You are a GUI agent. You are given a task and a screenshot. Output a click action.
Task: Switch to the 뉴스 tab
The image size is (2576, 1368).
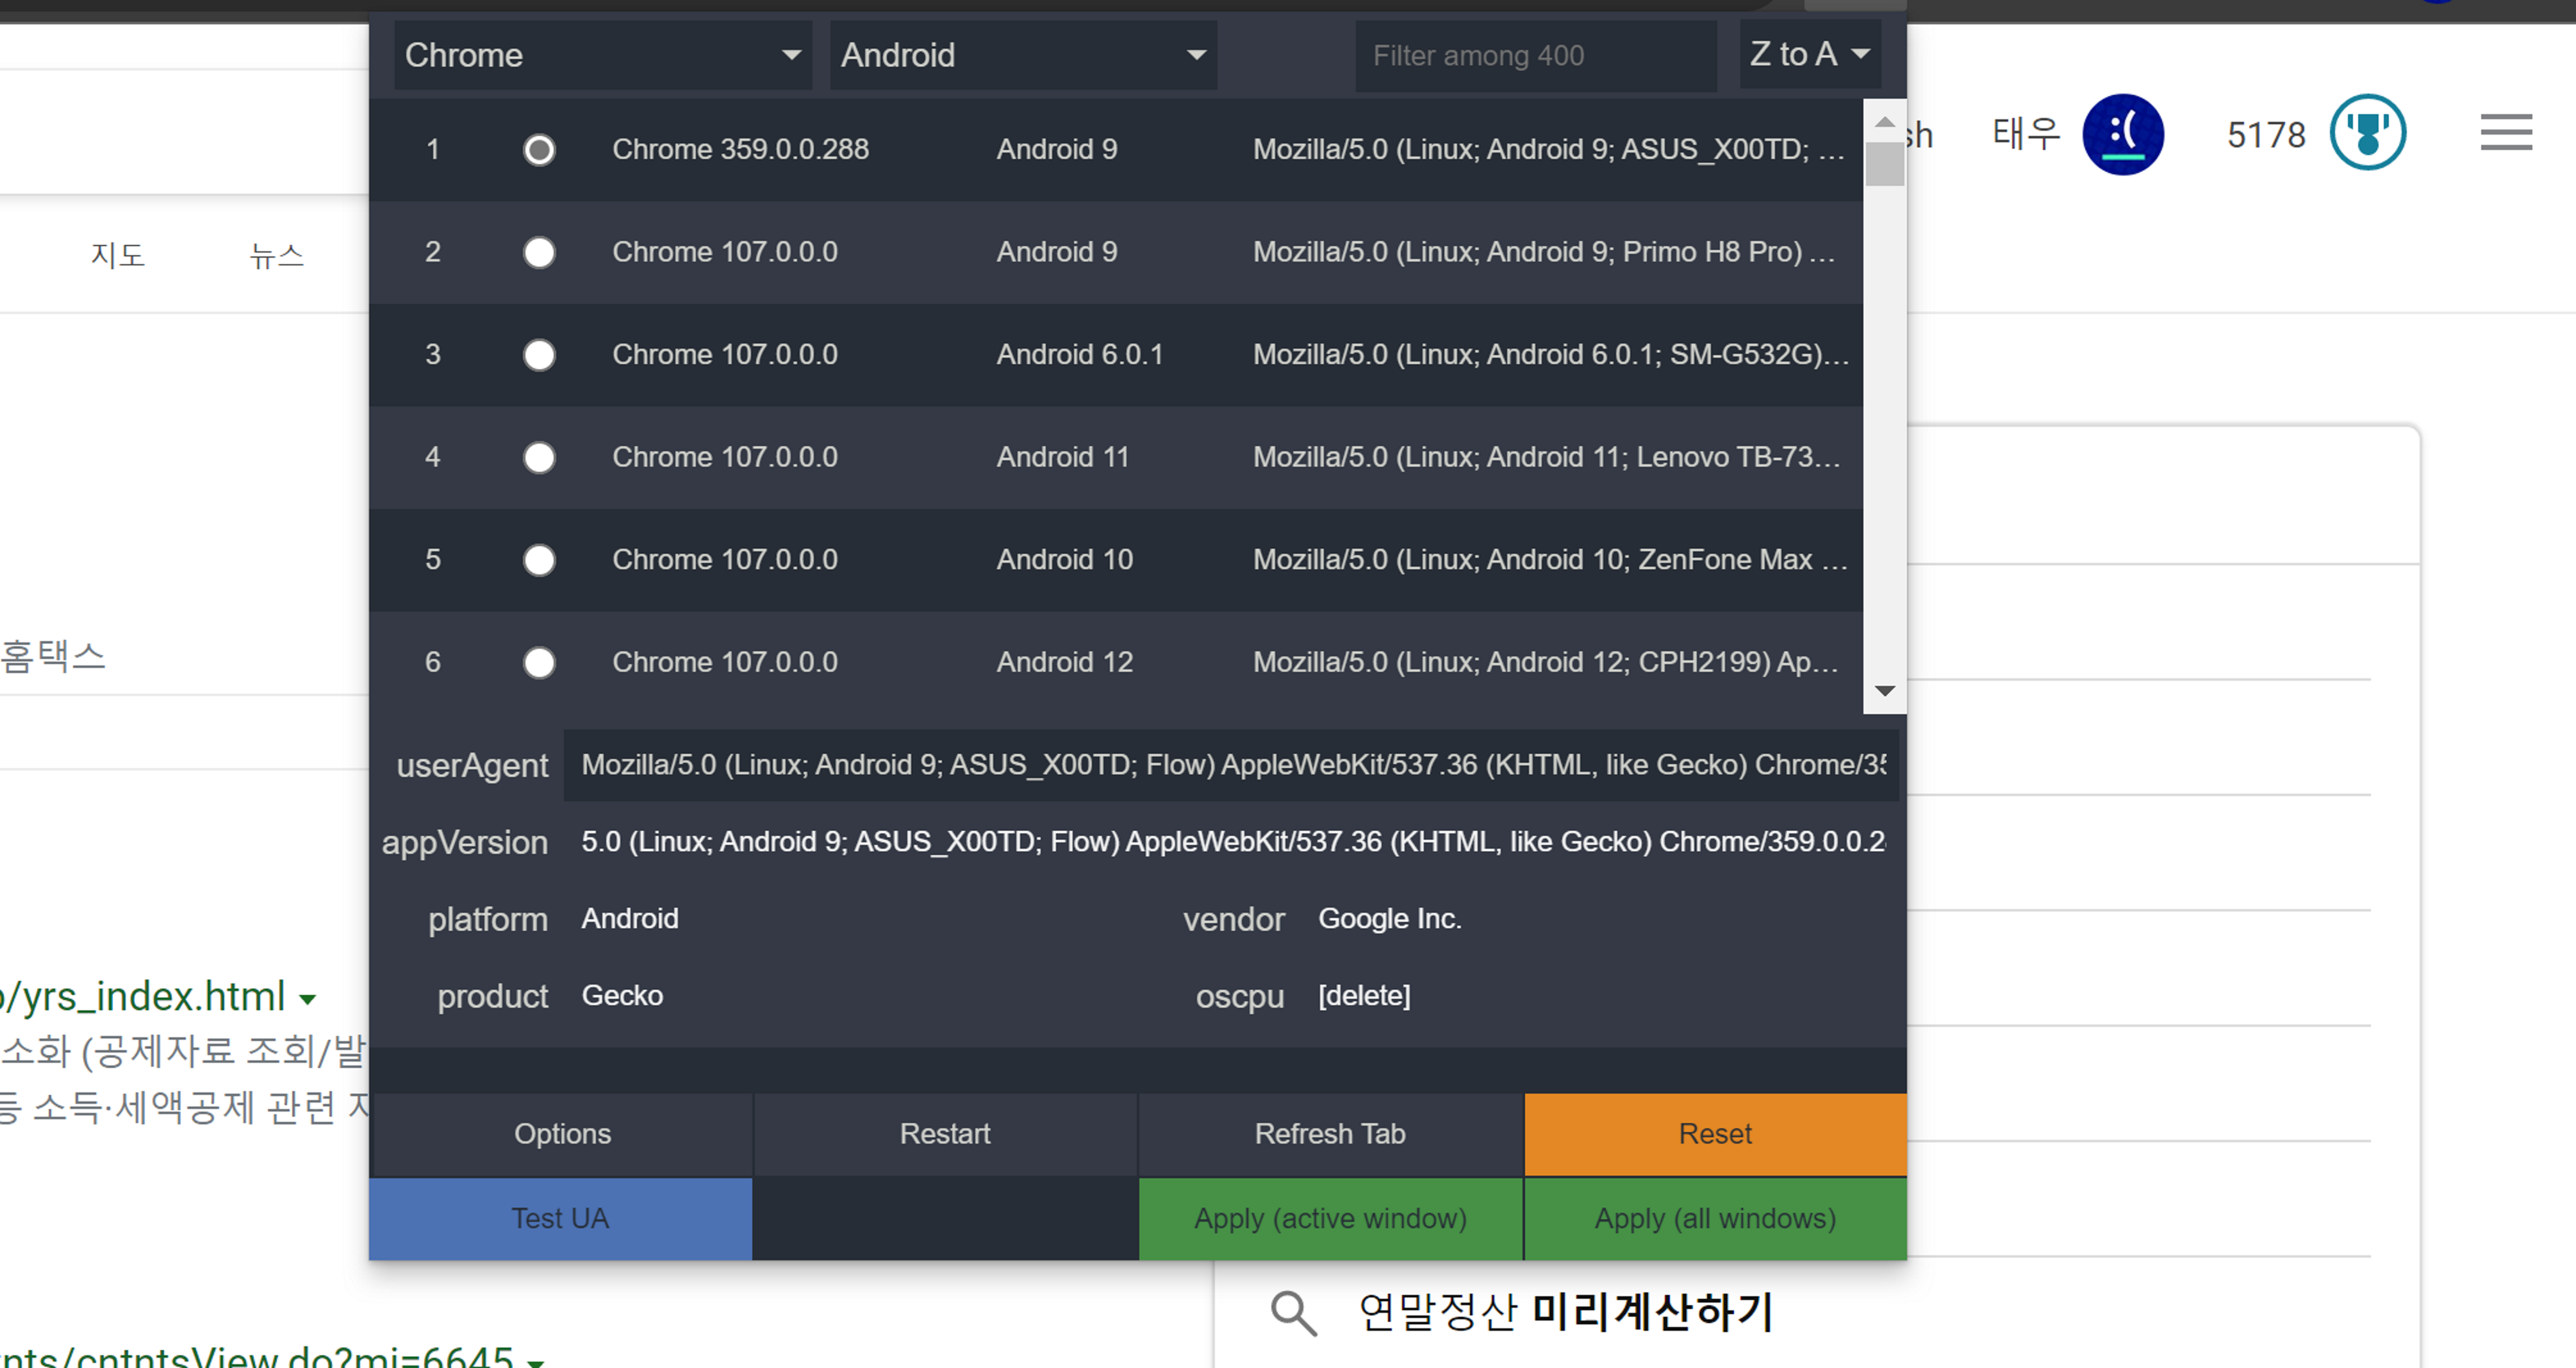point(276,255)
